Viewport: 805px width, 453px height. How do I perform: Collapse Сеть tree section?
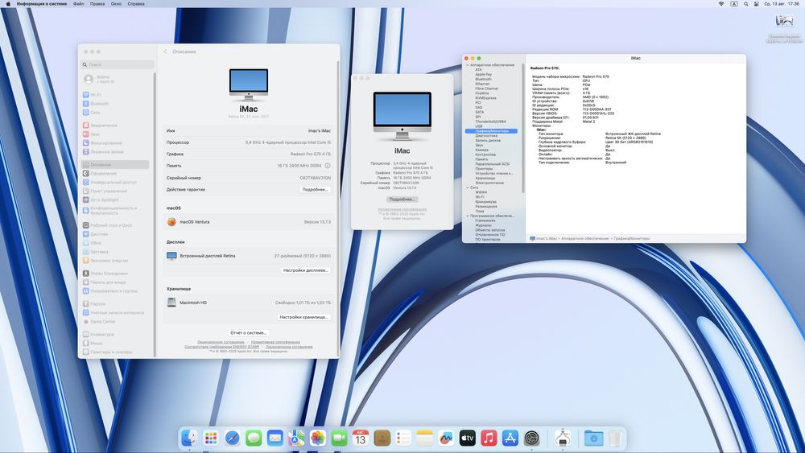pyautogui.click(x=467, y=187)
